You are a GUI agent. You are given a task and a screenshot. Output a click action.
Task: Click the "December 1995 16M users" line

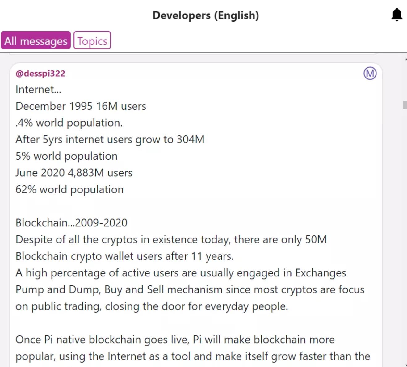click(x=81, y=106)
